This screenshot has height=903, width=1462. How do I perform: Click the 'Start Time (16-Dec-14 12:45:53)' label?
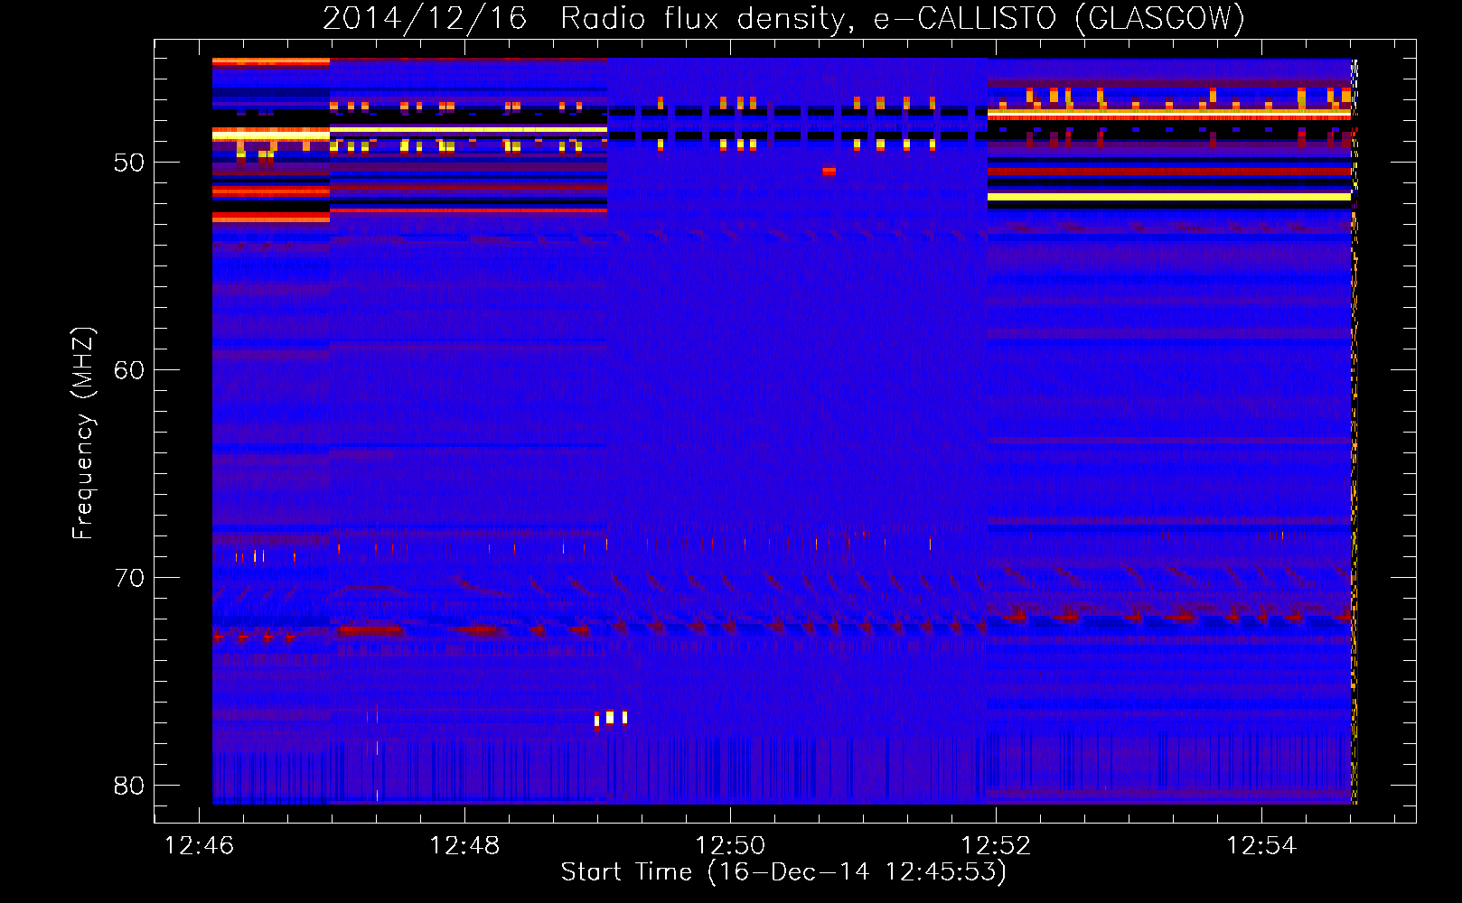point(783,872)
